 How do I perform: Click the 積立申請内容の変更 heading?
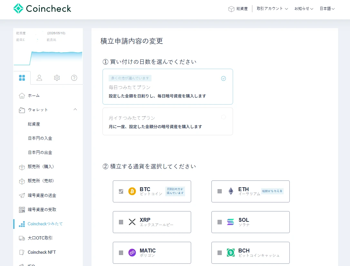click(x=132, y=41)
